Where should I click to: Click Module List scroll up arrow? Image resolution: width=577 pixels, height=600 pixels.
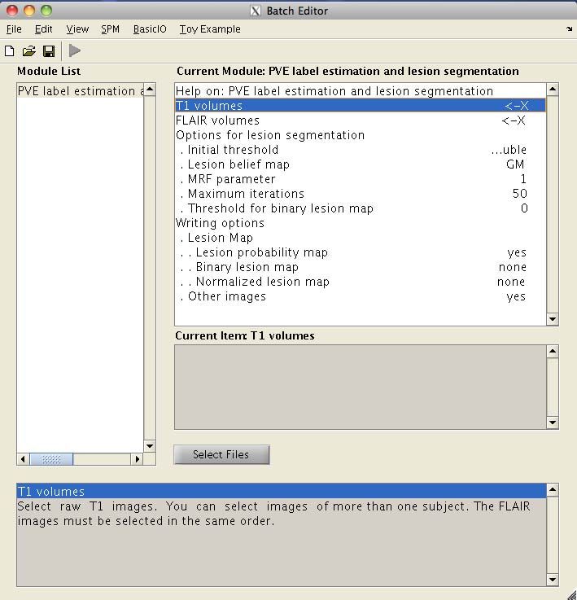[x=150, y=90]
